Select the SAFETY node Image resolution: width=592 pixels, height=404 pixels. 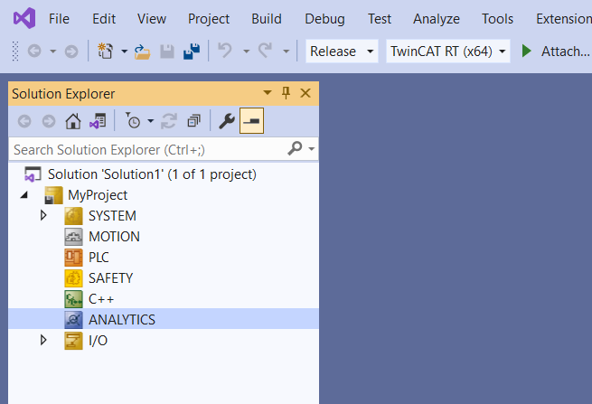[110, 277]
